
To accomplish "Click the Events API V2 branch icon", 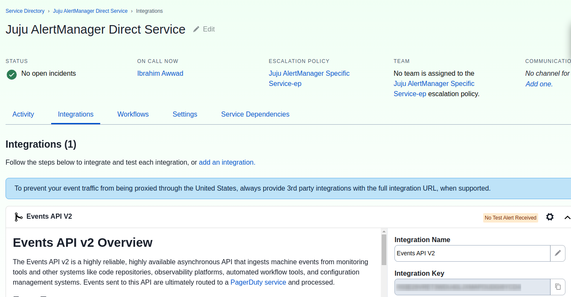I will coord(18,217).
